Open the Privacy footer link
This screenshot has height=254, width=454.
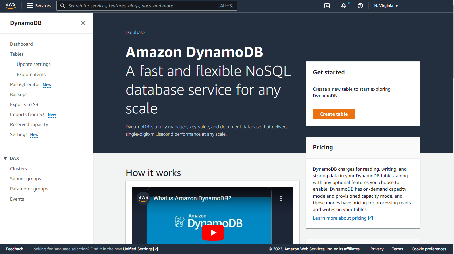377,249
